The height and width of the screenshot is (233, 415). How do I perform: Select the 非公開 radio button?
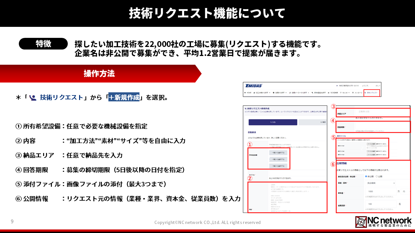[x=366, y=176]
